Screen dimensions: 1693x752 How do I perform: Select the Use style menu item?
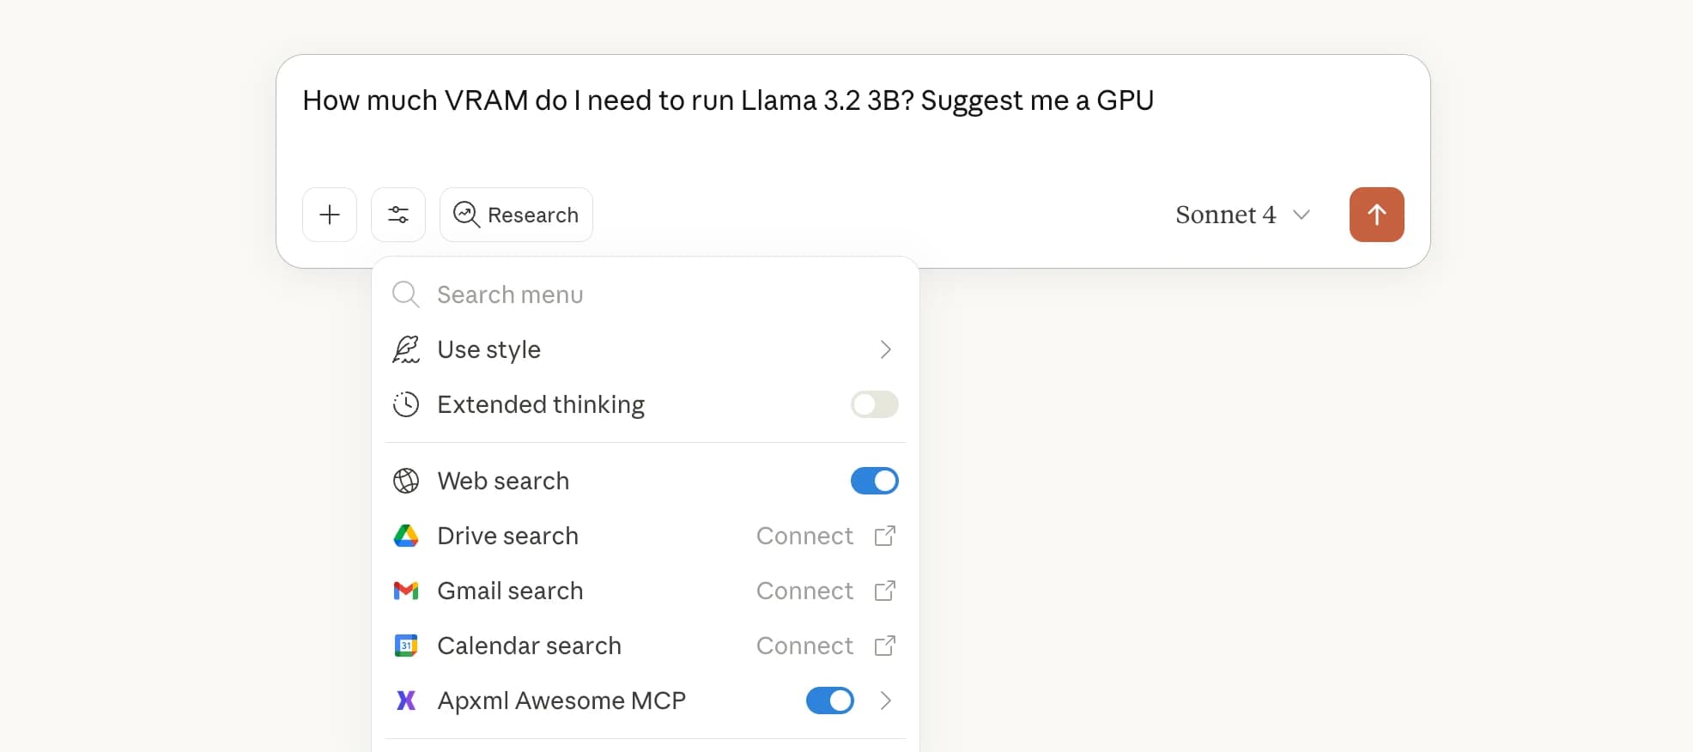pyautogui.click(x=489, y=349)
